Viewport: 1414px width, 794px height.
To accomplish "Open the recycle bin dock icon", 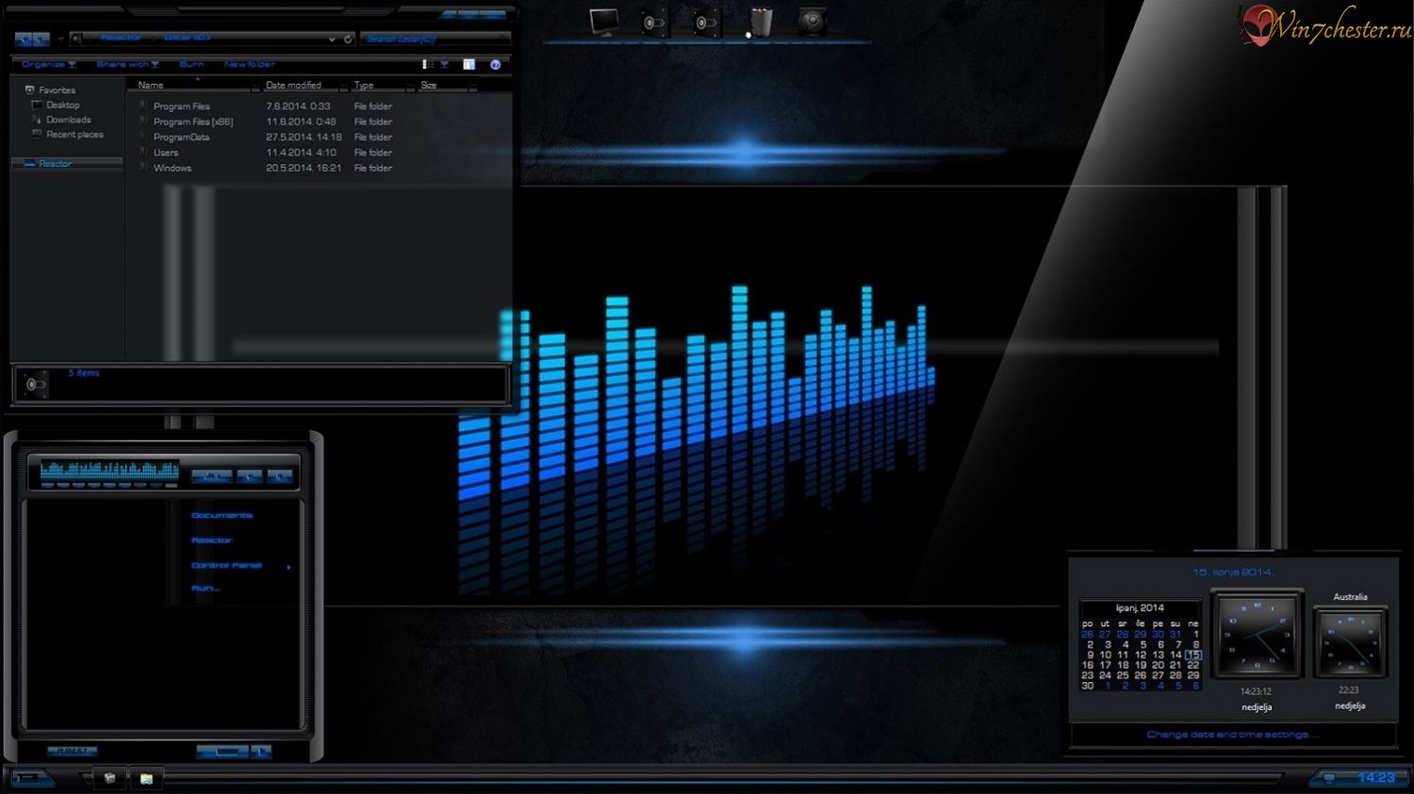I will (761, 22).
